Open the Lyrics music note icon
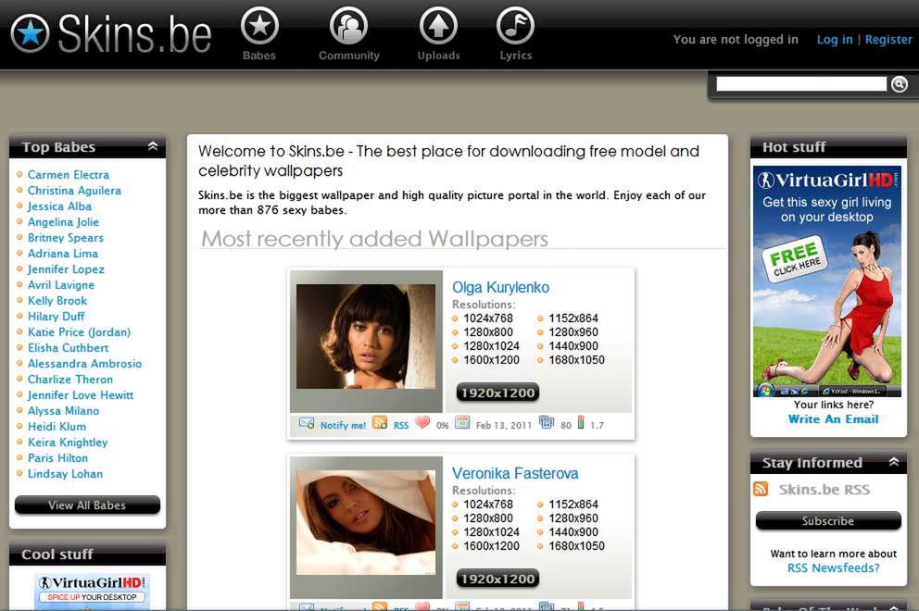 (516, 26)
